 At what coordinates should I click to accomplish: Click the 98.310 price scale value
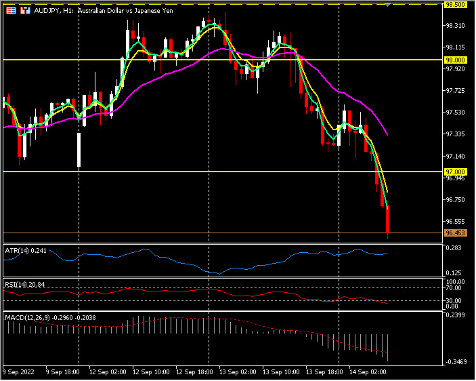(x=455, y=26)
